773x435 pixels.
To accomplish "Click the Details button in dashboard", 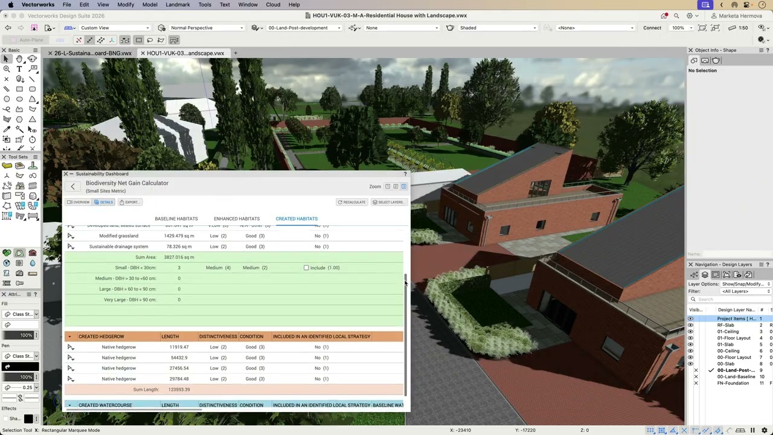I will [x=104, y=202].
